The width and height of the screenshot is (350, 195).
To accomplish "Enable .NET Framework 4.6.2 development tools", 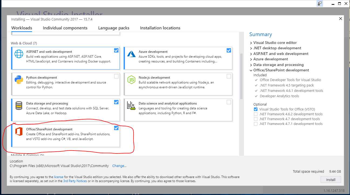I will tap(256, 114).
